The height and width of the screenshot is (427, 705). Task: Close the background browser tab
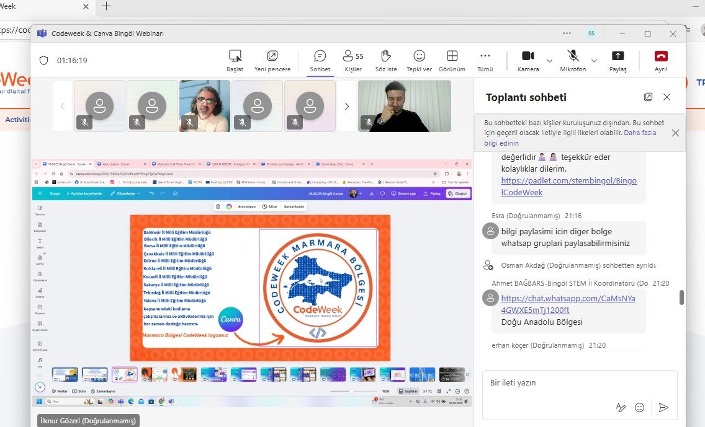pos(86,6)
